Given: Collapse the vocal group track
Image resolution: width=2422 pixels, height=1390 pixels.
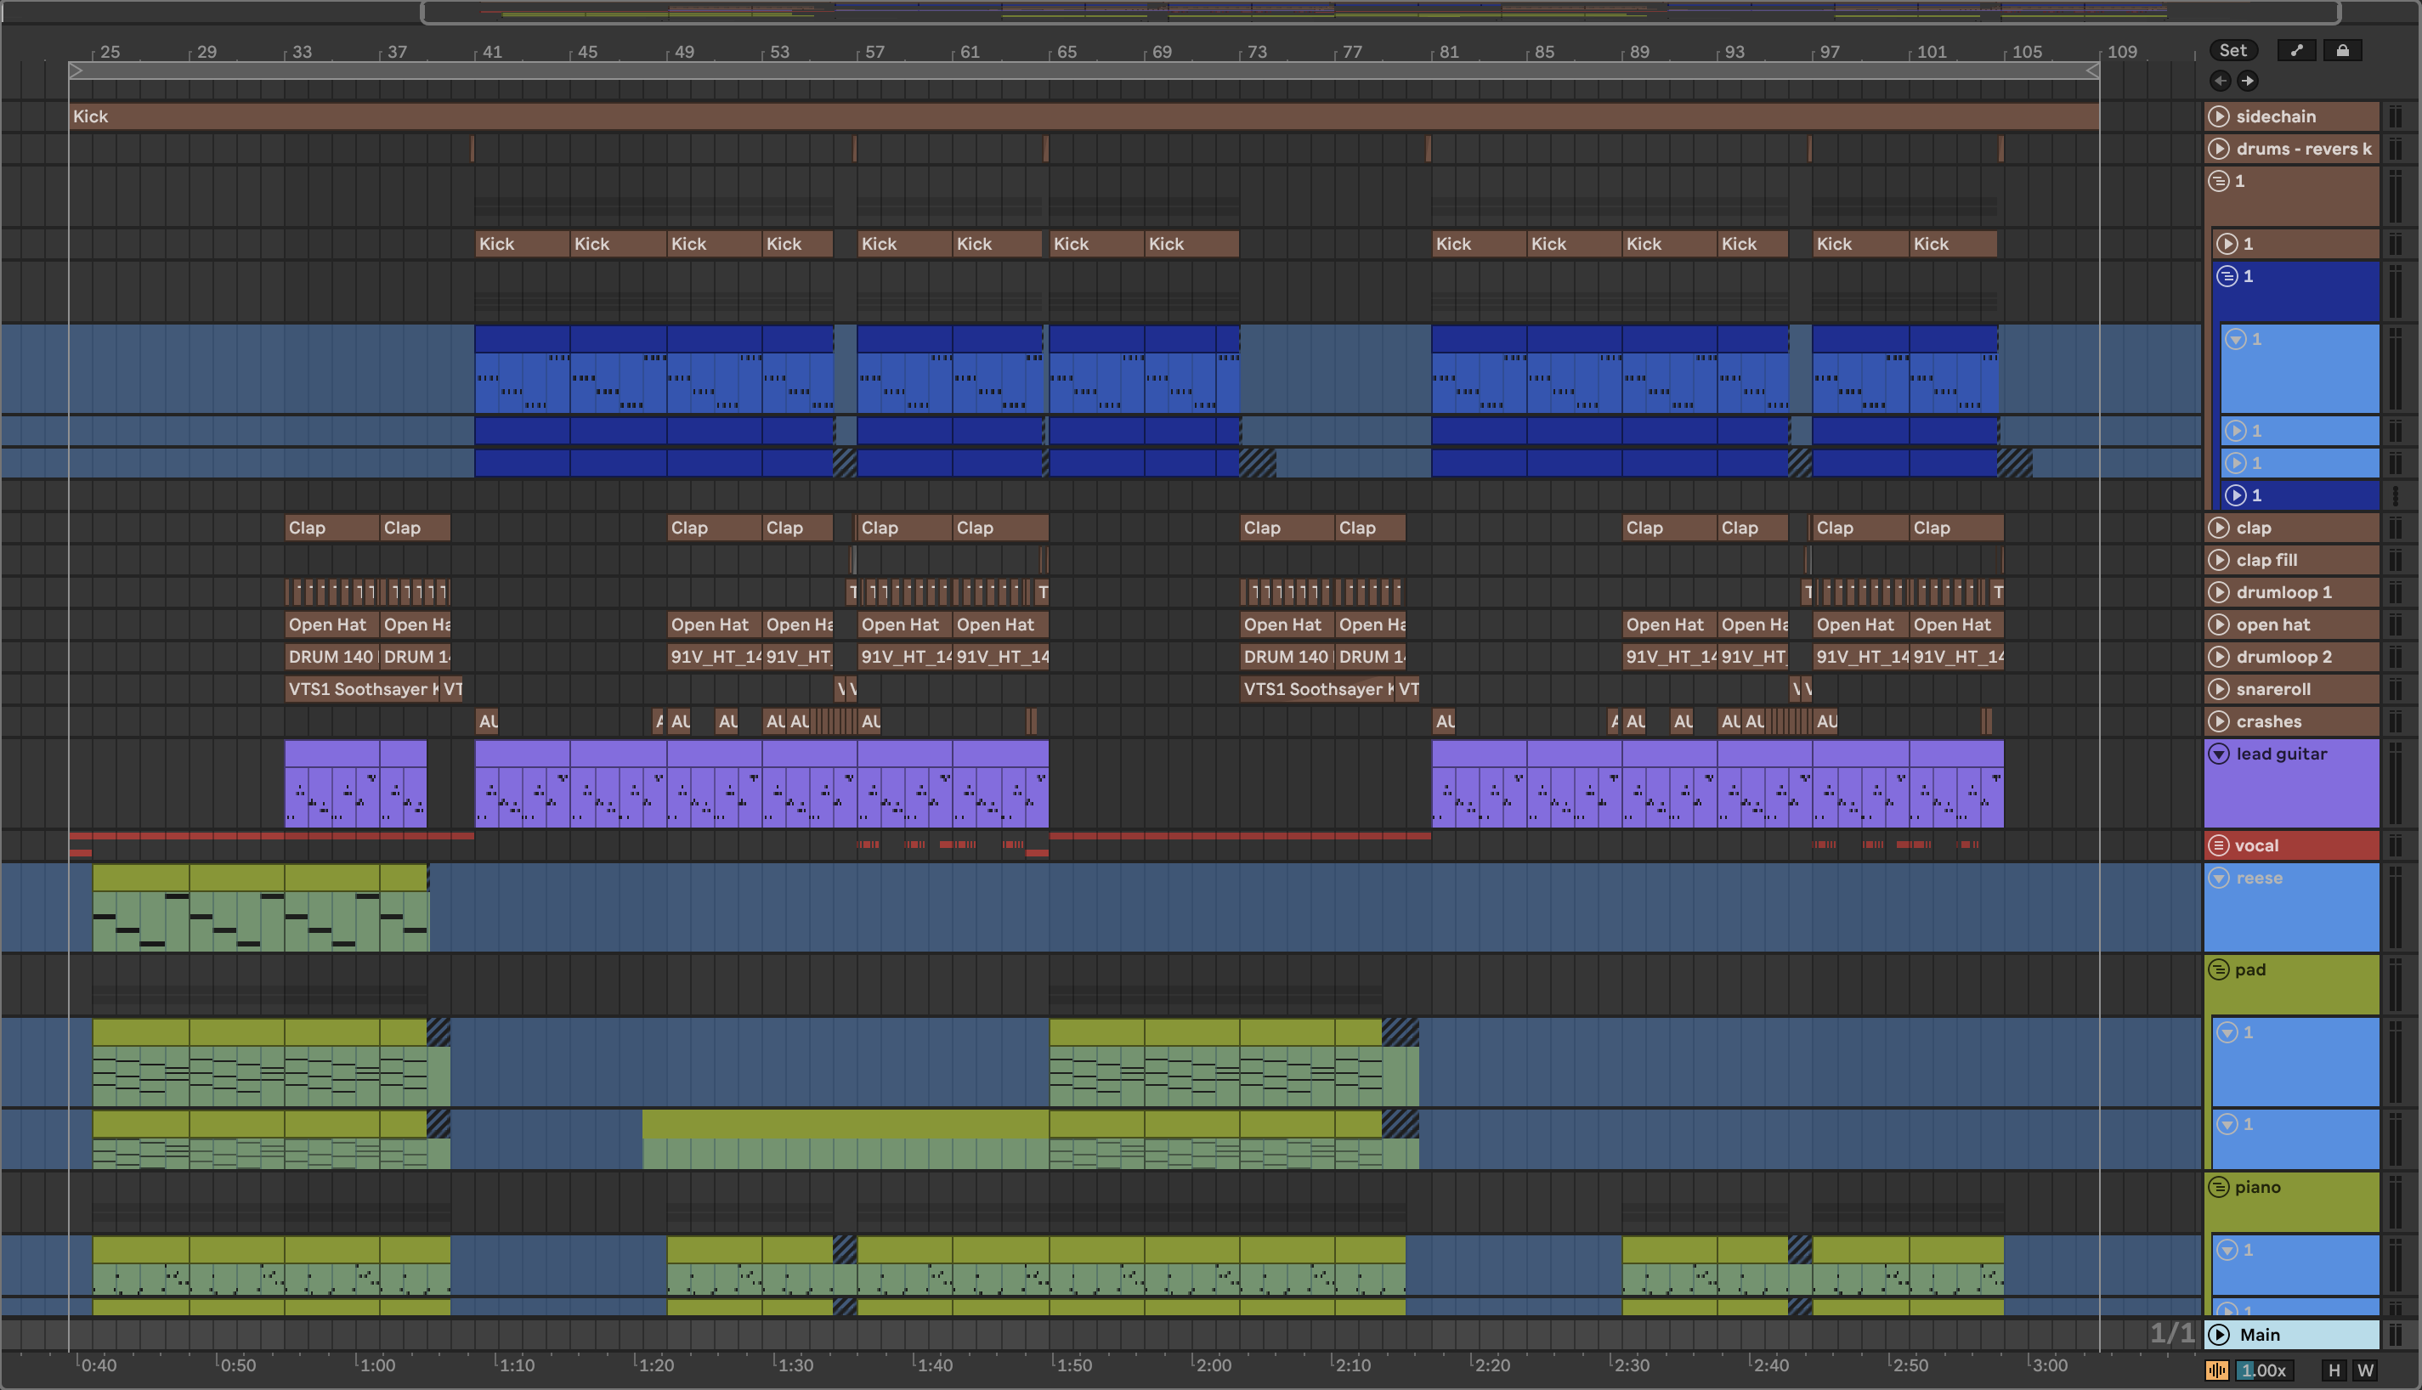Looking at the screenshot, I should coord(2219,846).
